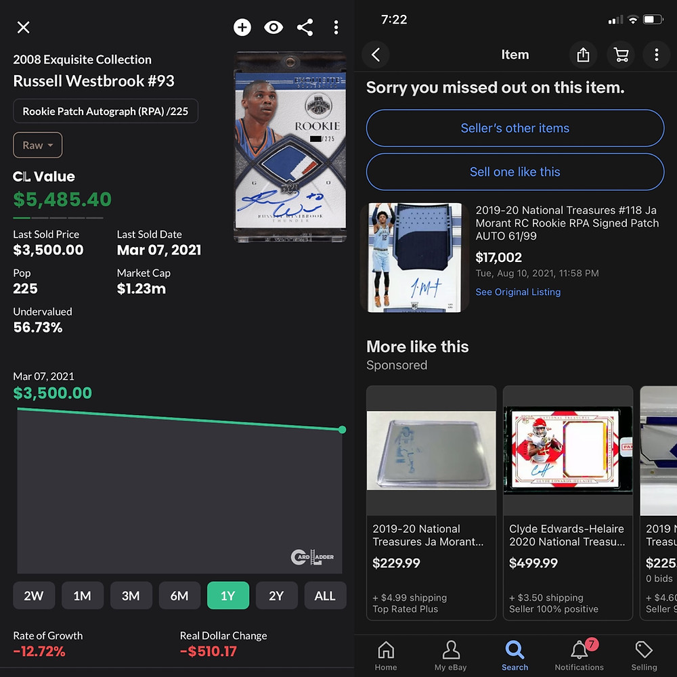
Task: Select the 1Y chart range
Action: [228, 595]
